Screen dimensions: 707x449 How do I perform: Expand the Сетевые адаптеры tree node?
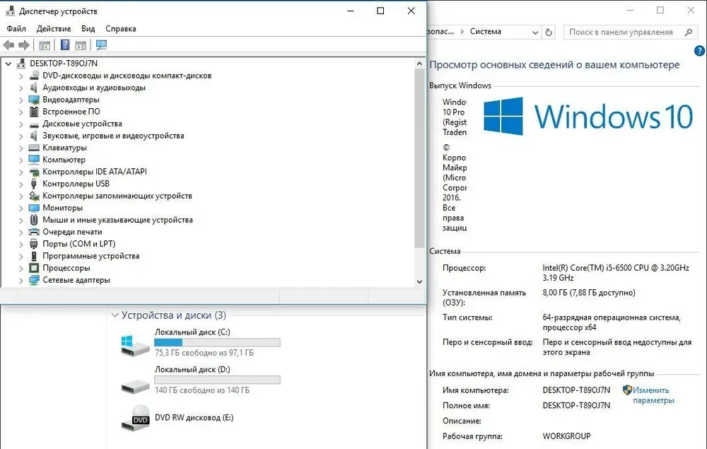click(21, 280)
